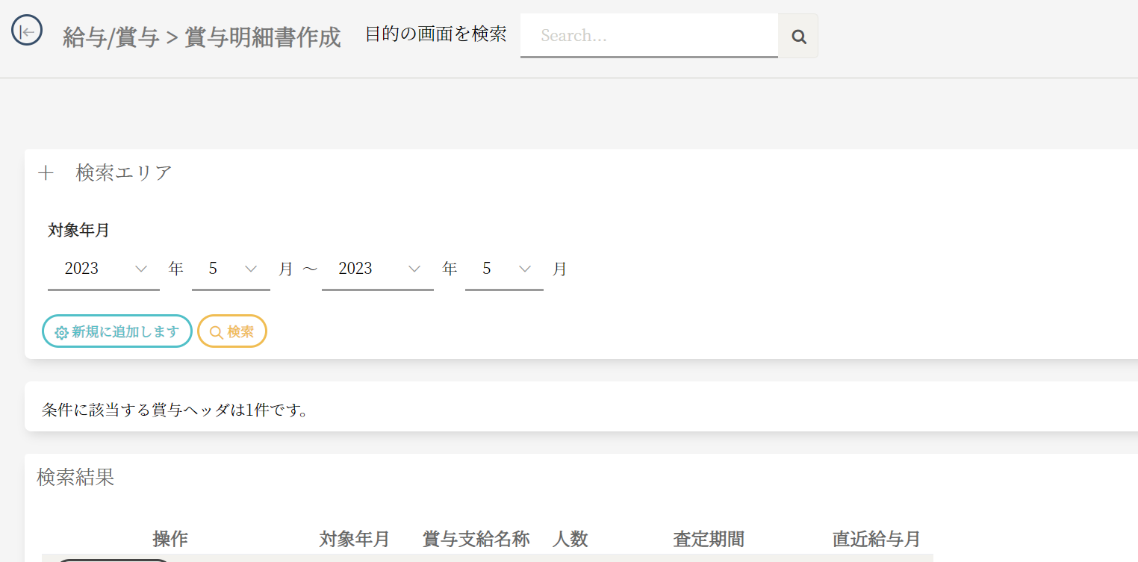The image size is (1138, 562).
Task: Open the start month dropdown showing 5
Action: coord(231,269)
